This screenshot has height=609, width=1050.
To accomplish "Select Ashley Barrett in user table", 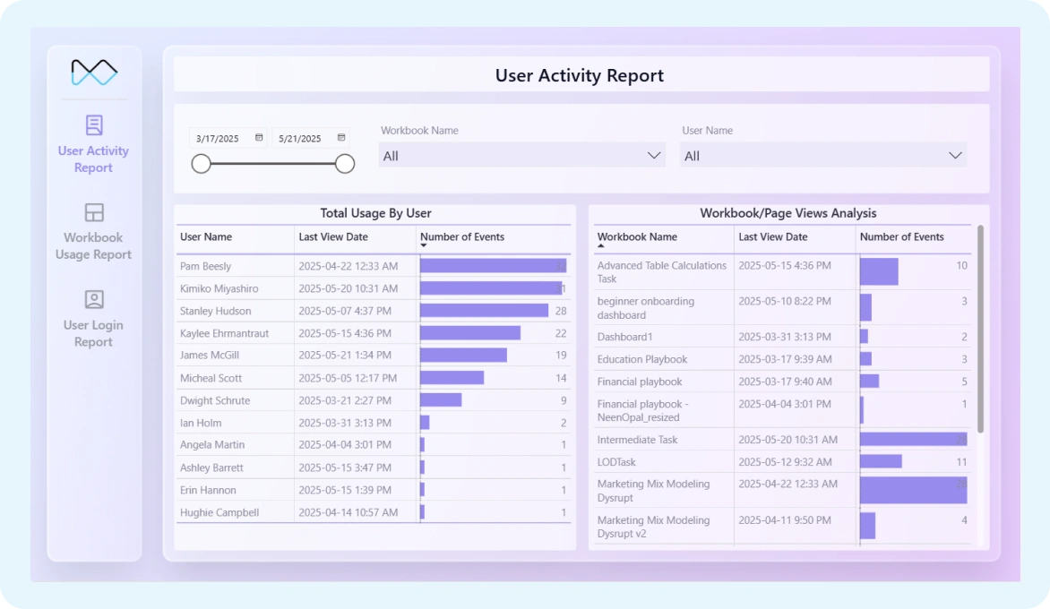I will pyautogui.click(x=211, y=467).
